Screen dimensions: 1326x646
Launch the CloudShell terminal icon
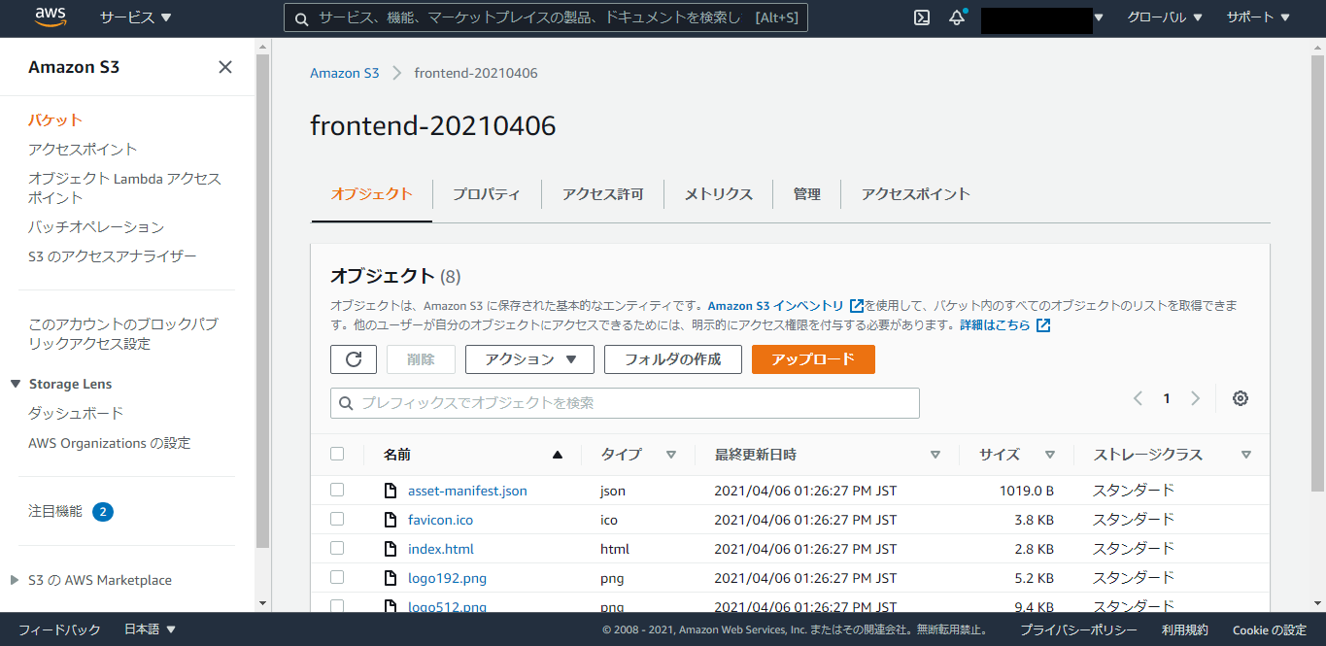pos(922,17)
